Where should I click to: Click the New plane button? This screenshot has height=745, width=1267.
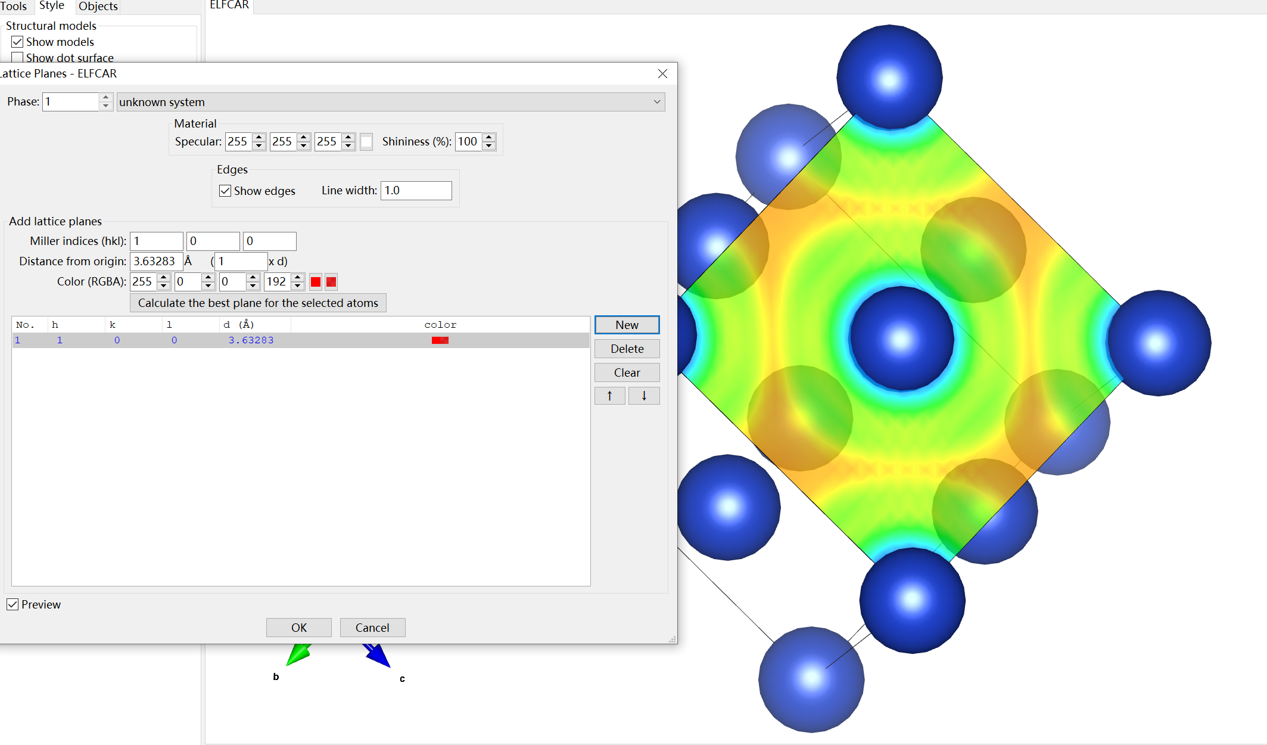[x=627, y=325]
